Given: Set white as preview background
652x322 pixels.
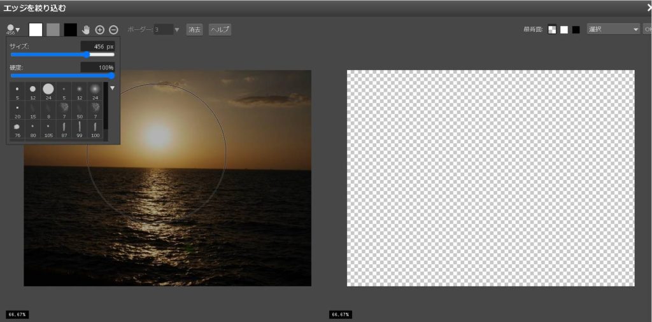Looking at the screenshot, I should tap(563, 29).
